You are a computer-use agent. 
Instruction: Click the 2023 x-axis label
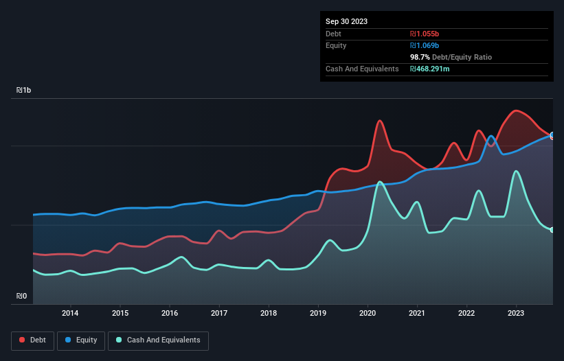point(516,313)
